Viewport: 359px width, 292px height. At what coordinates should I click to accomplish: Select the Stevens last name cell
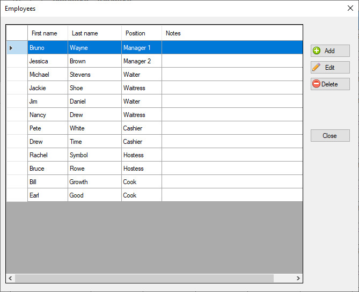coord(94,75)
